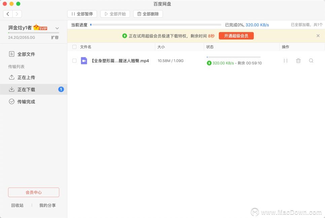The image size is (325, 218).
Task: Click the checkmark circle icon beside 传输完成
Action: 11,101
